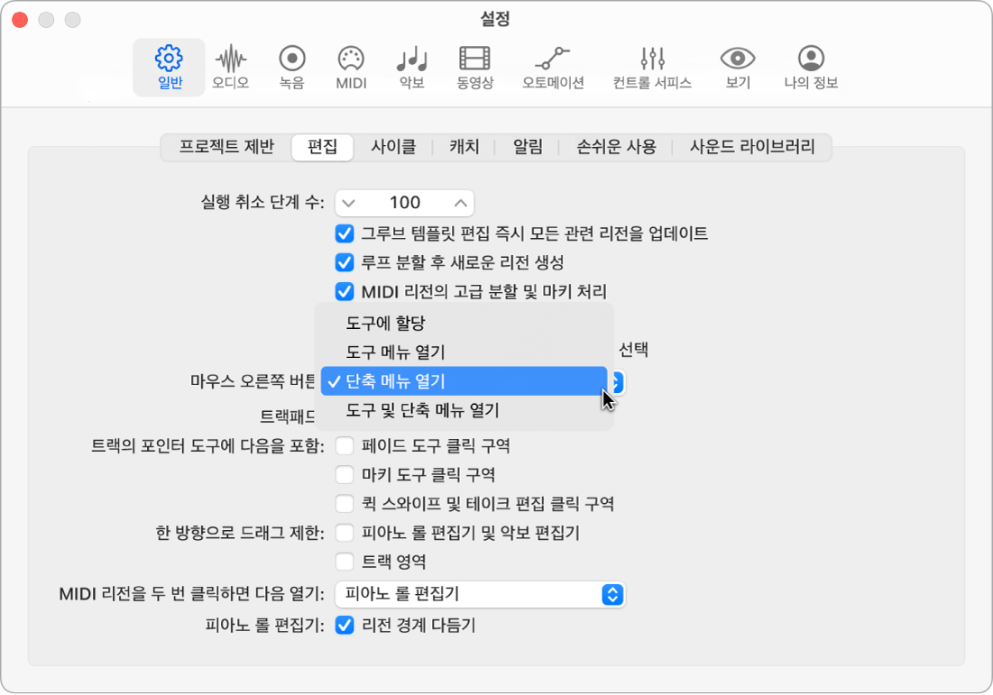Open the 사운드 라이브러리 tab

pos(754,147)
